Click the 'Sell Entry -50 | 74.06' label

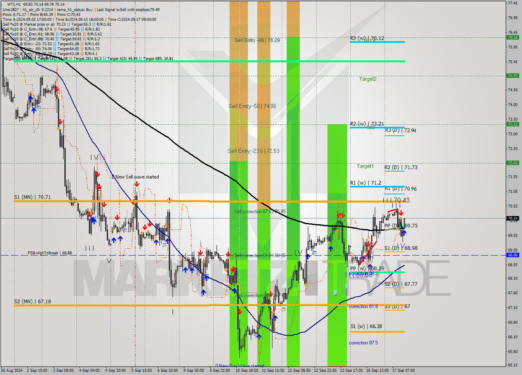click(x=252, y=106)
